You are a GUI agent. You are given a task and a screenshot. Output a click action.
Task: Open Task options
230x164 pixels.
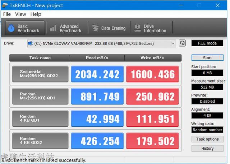tap(207, 139)
